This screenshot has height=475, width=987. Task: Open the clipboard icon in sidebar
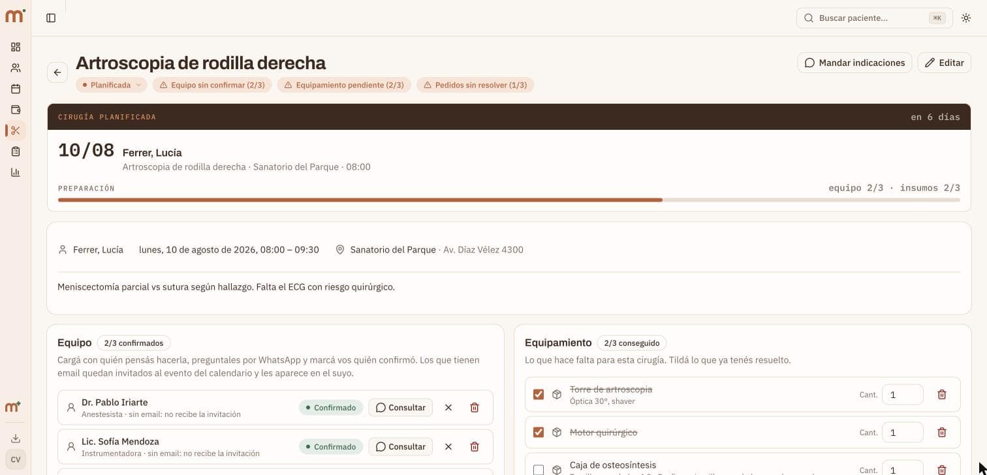[16, 151]
